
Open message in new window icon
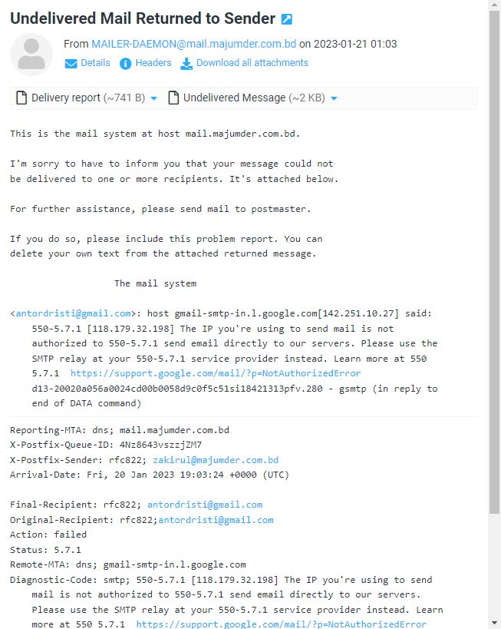[287, 19]
